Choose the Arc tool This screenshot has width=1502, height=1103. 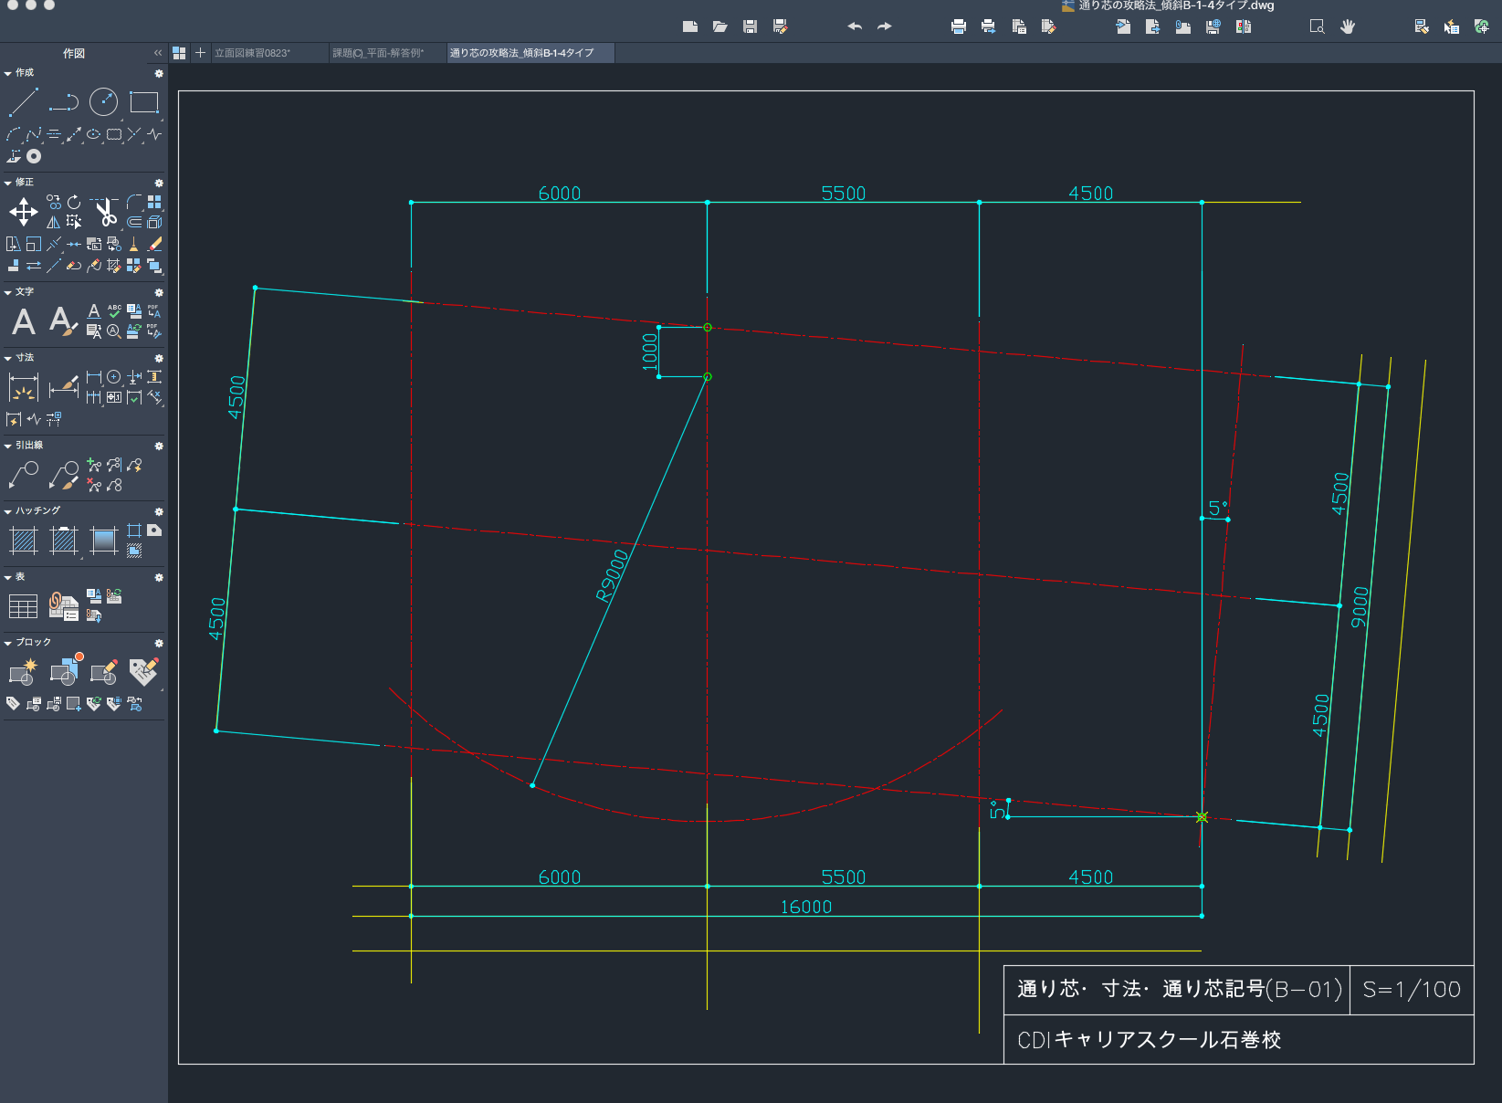click(x=14, y=135)
